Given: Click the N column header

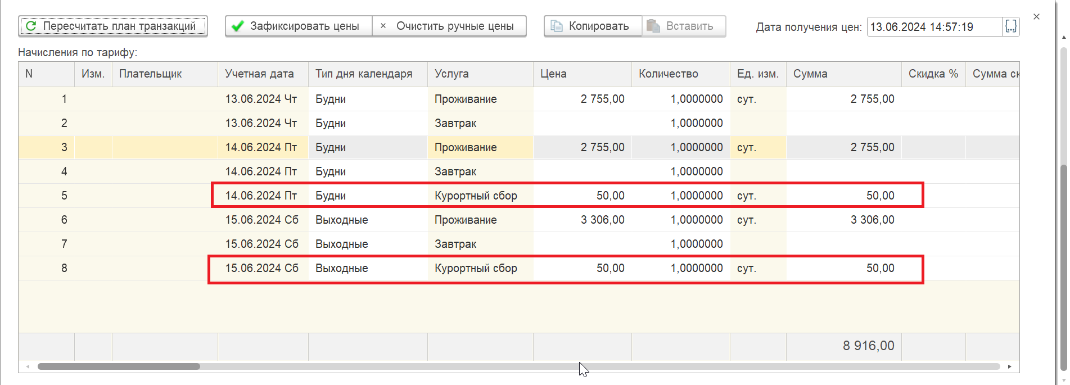Looking at the screenshot, I should point(47,74).
